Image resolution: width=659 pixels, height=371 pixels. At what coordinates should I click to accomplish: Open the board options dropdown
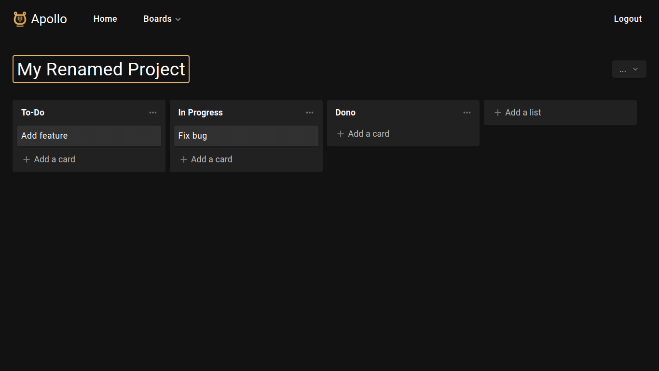[x=629, y=69]
